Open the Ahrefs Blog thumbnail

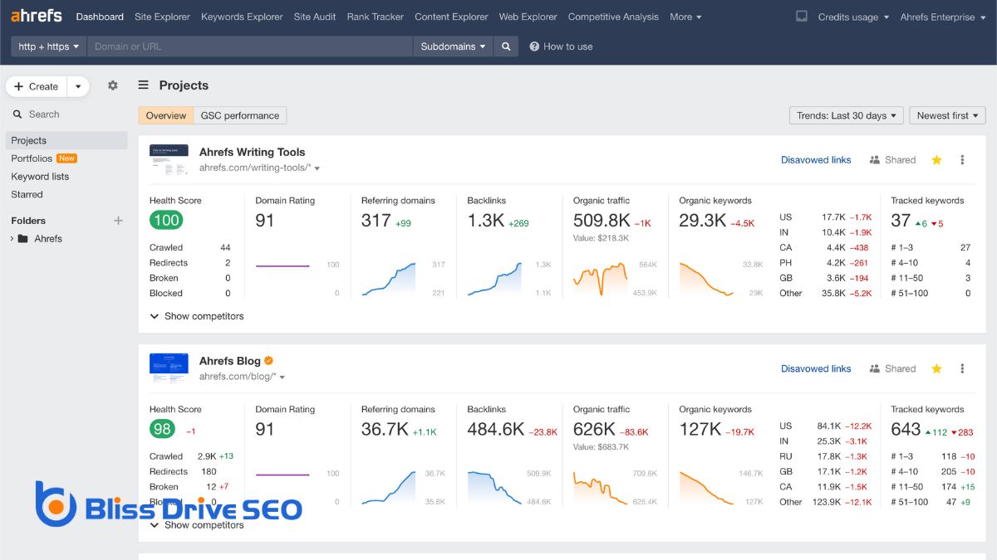pos(169,369)
